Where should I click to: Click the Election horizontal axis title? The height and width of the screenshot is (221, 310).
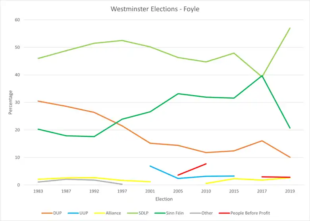[x=164, y=199]
